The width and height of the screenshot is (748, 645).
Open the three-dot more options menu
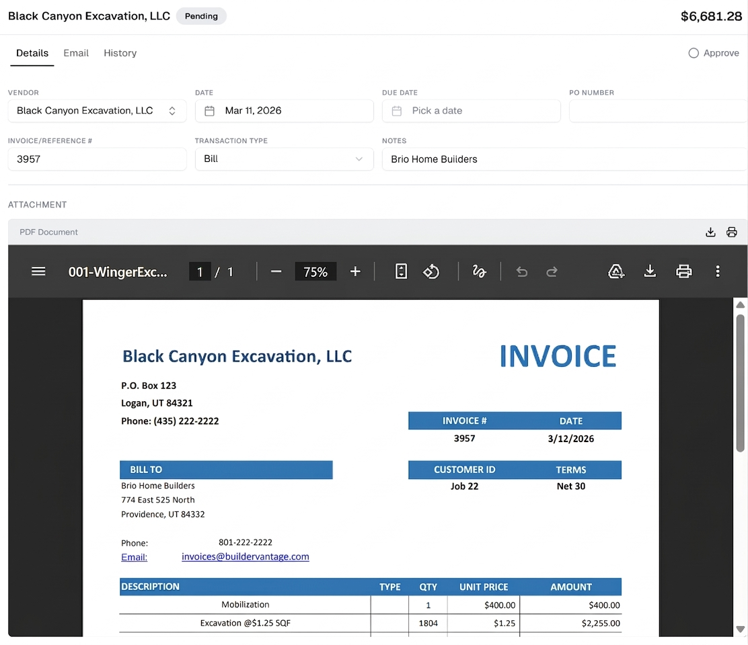[718, 271]
